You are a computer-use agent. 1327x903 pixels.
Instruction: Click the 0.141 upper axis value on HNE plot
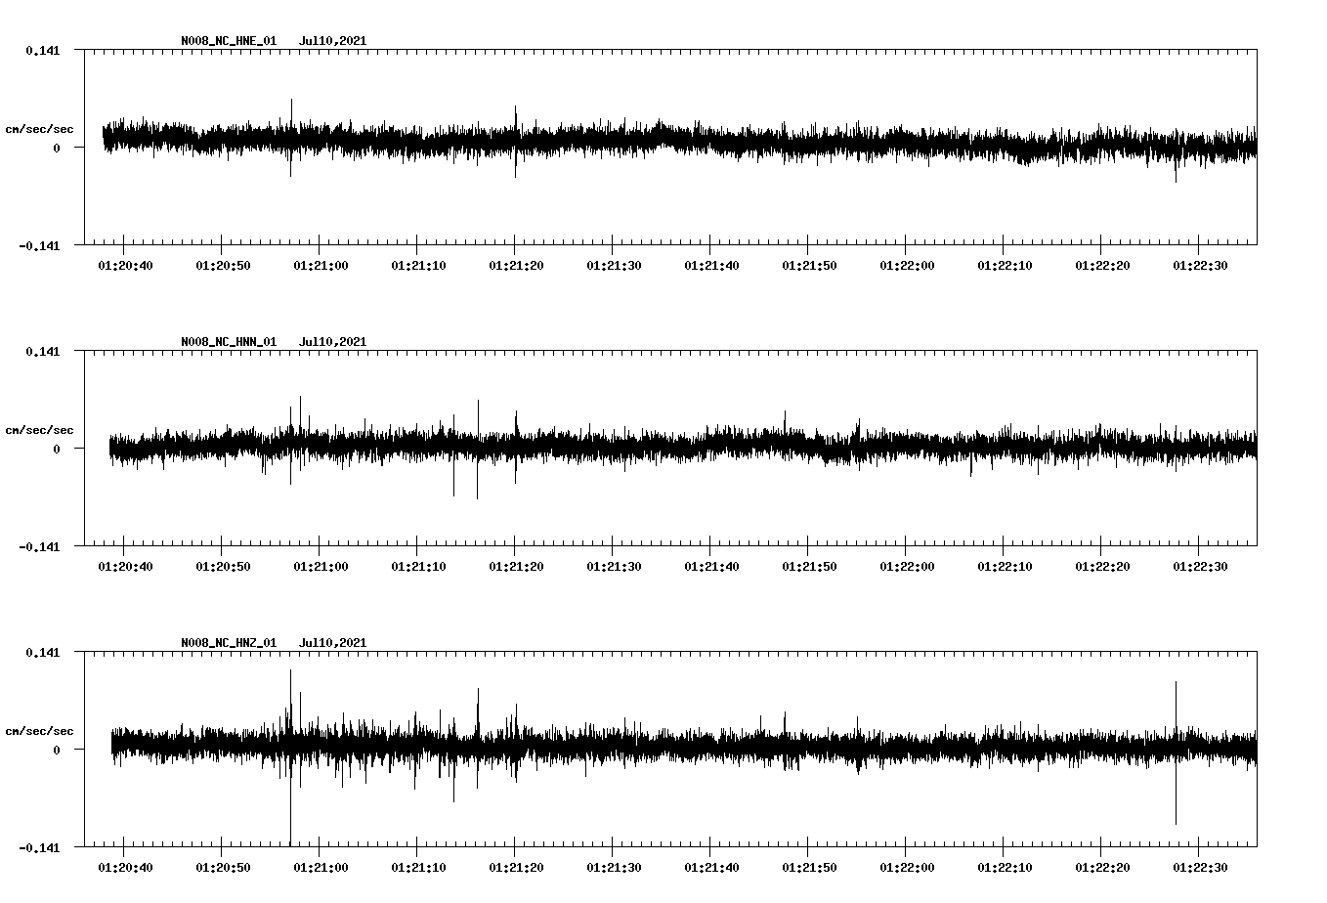(x=42, y=51)
